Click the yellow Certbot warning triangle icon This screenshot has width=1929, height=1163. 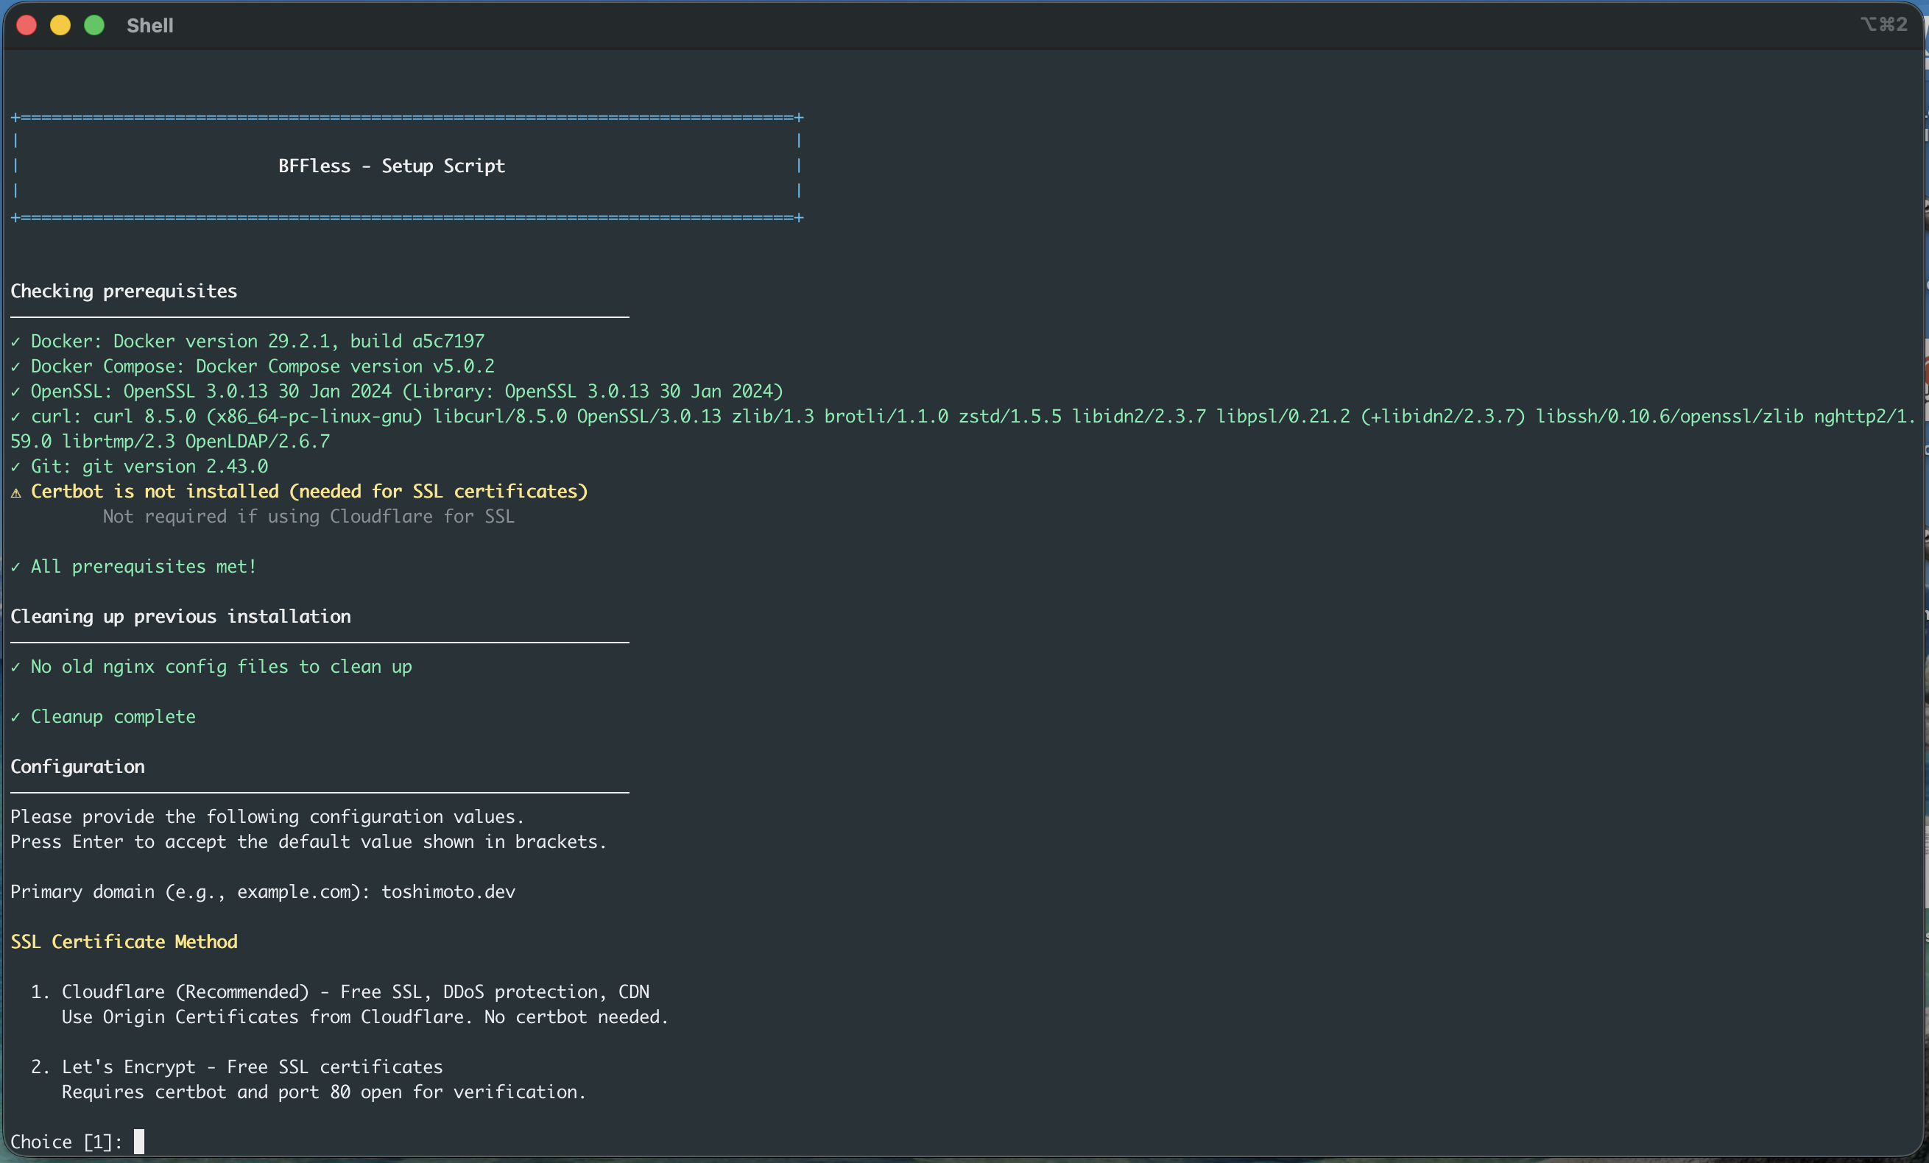(15, 492)
